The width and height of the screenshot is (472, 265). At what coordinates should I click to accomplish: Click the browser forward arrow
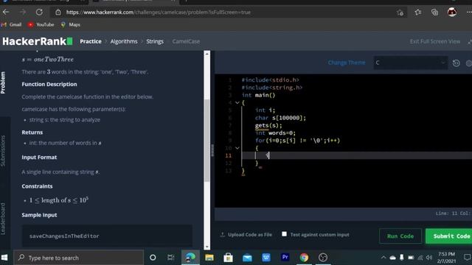coord(23,13)
